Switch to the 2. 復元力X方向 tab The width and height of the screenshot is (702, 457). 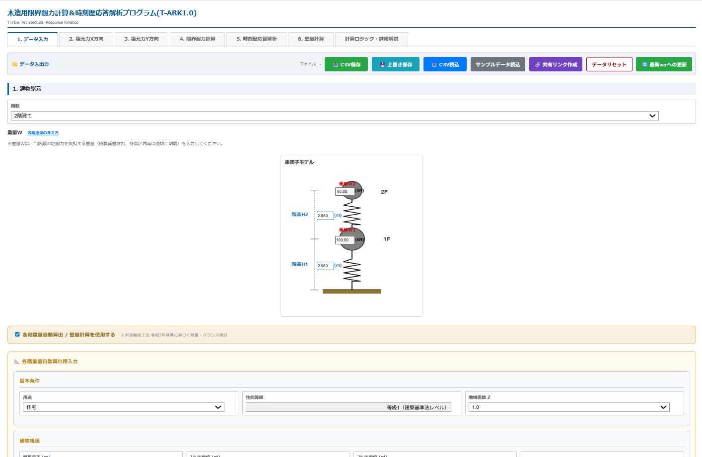(86, 39)
